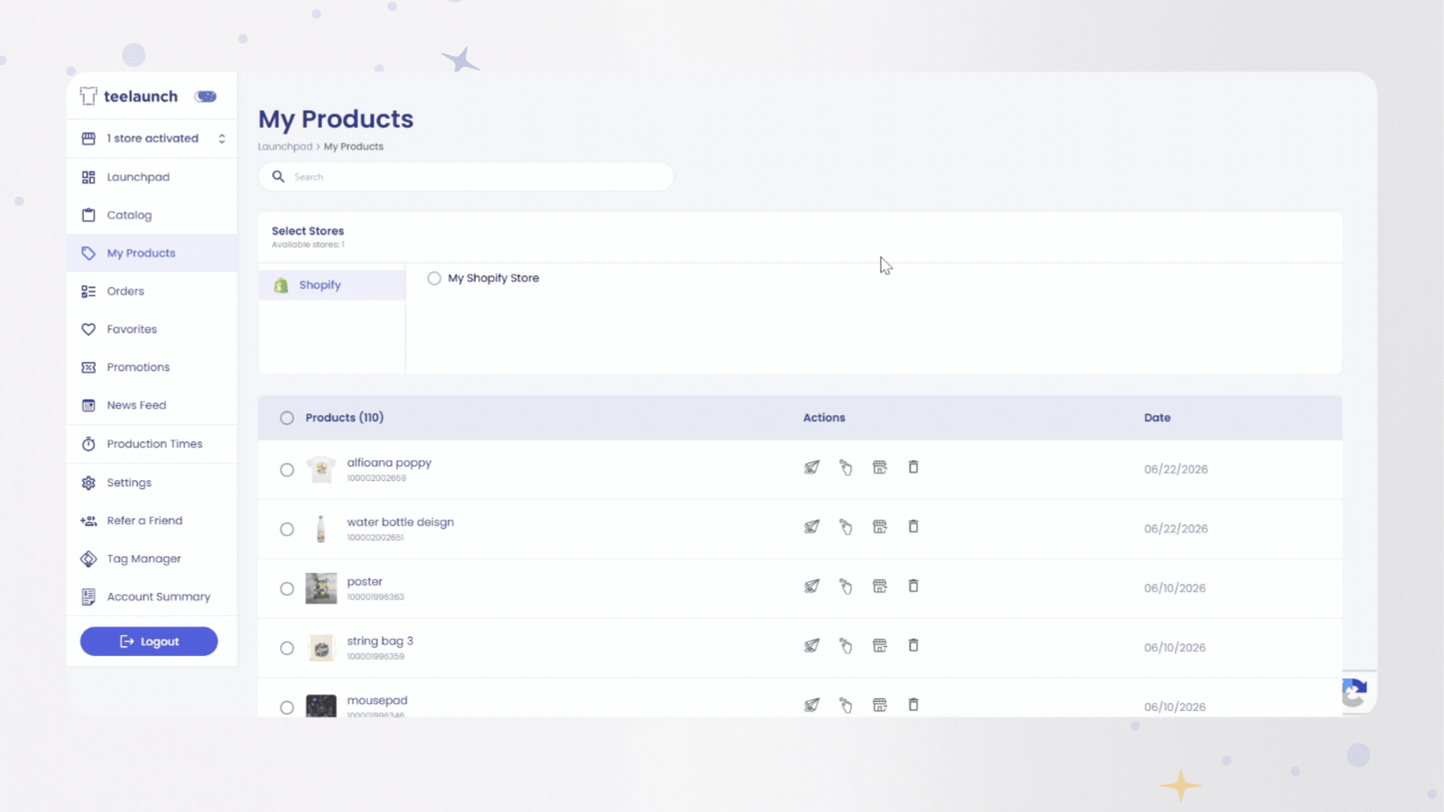Click the alfioana poppy t-shirt thumbnail
The image size is (1444, 812).
321,469
